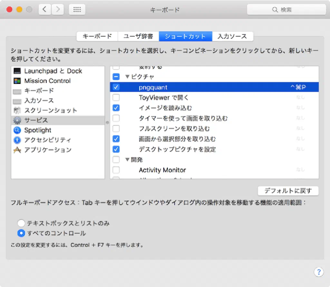Image resolution: width=330 pixels, height=287 pixels.
Task: Select テキストボックスとリストのみ radio option
Action: pyautogui.click(x=21, y=223)
